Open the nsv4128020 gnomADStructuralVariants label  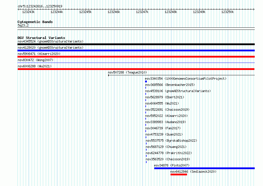pyautogui.click(x=51, y=48)
